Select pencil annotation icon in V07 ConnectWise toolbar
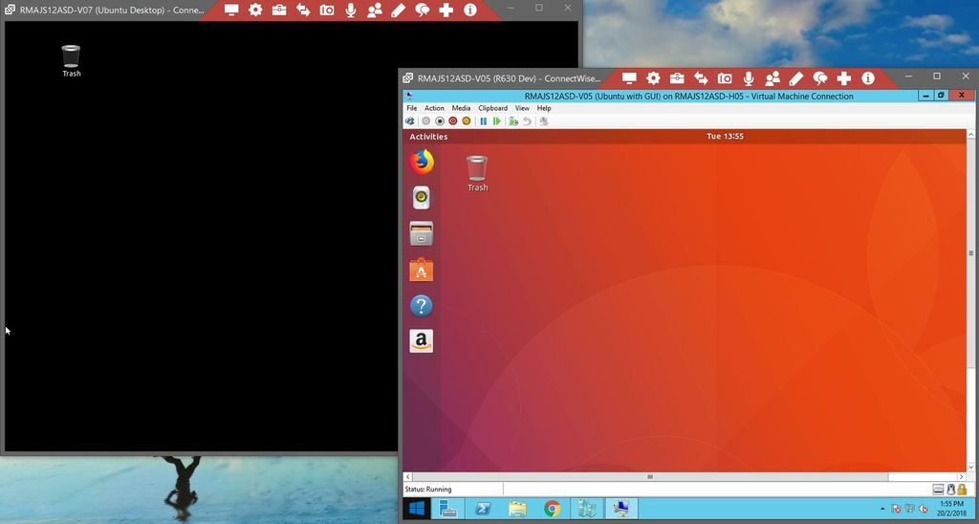This screenshot has height=524, width=979. click(399, 10)
